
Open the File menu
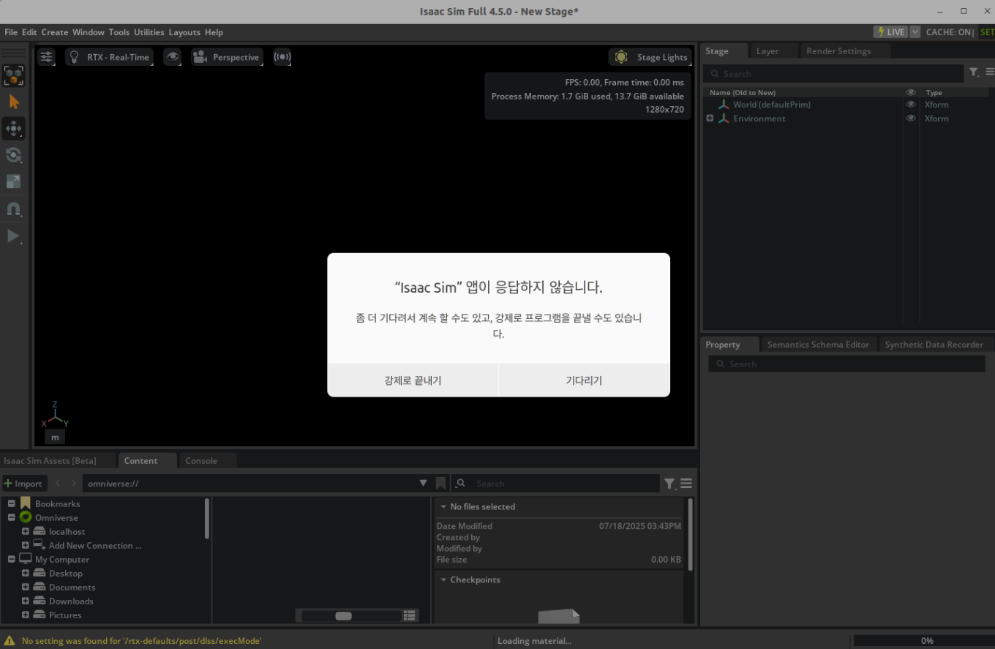point(11,32)
